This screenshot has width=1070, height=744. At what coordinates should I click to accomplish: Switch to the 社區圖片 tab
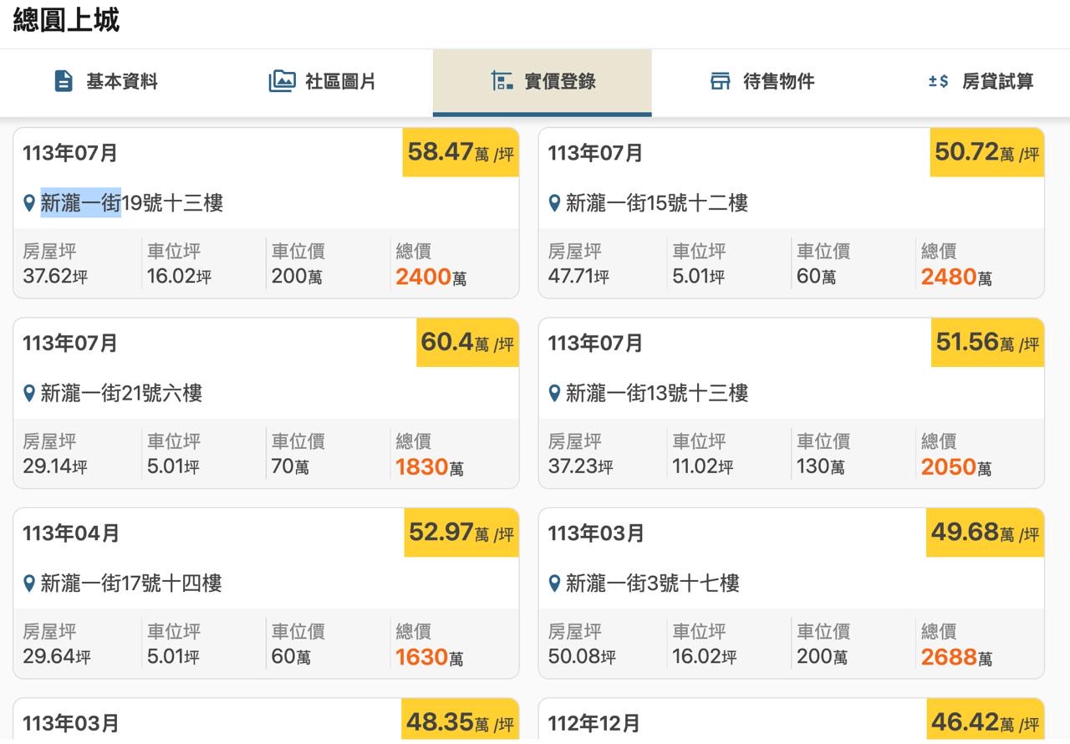tap(340, 81)
